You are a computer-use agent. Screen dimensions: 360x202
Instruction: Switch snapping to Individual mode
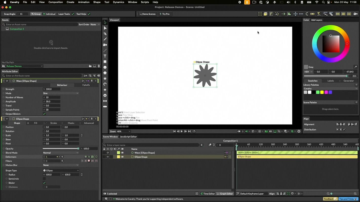pyautogui.click(x=49, y=14)
